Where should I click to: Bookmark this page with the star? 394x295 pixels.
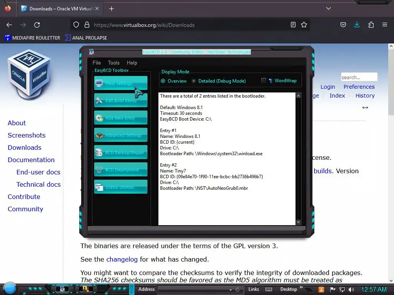(304, 25)
